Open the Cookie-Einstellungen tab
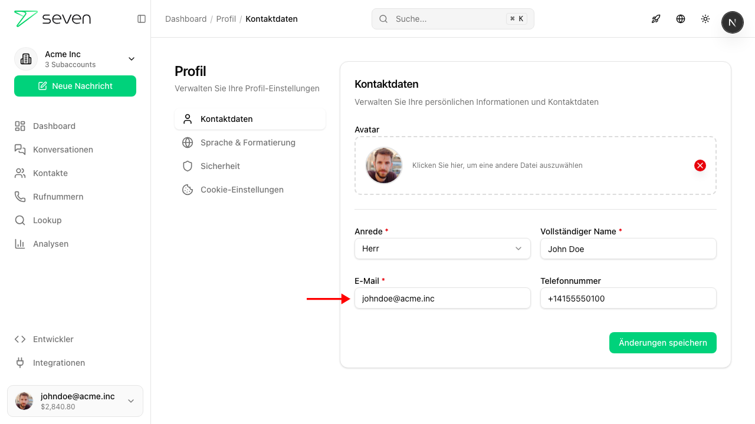Viewport: 755px width, 424px height. coord(242,190)
